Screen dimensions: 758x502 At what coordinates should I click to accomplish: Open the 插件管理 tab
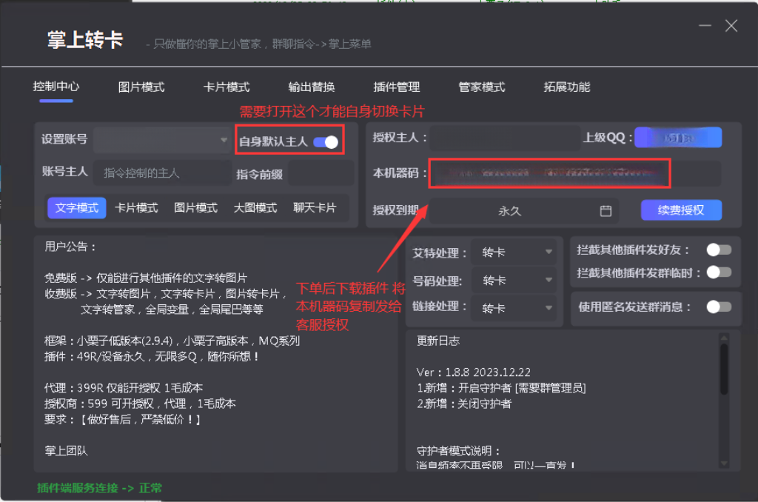(x=397, y=87)
